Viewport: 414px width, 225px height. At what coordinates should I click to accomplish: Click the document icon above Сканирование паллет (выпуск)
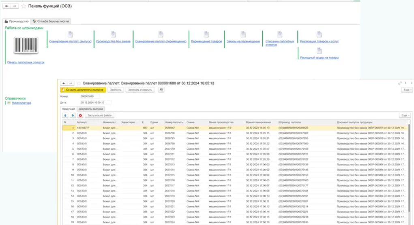(x=70, y=34)
